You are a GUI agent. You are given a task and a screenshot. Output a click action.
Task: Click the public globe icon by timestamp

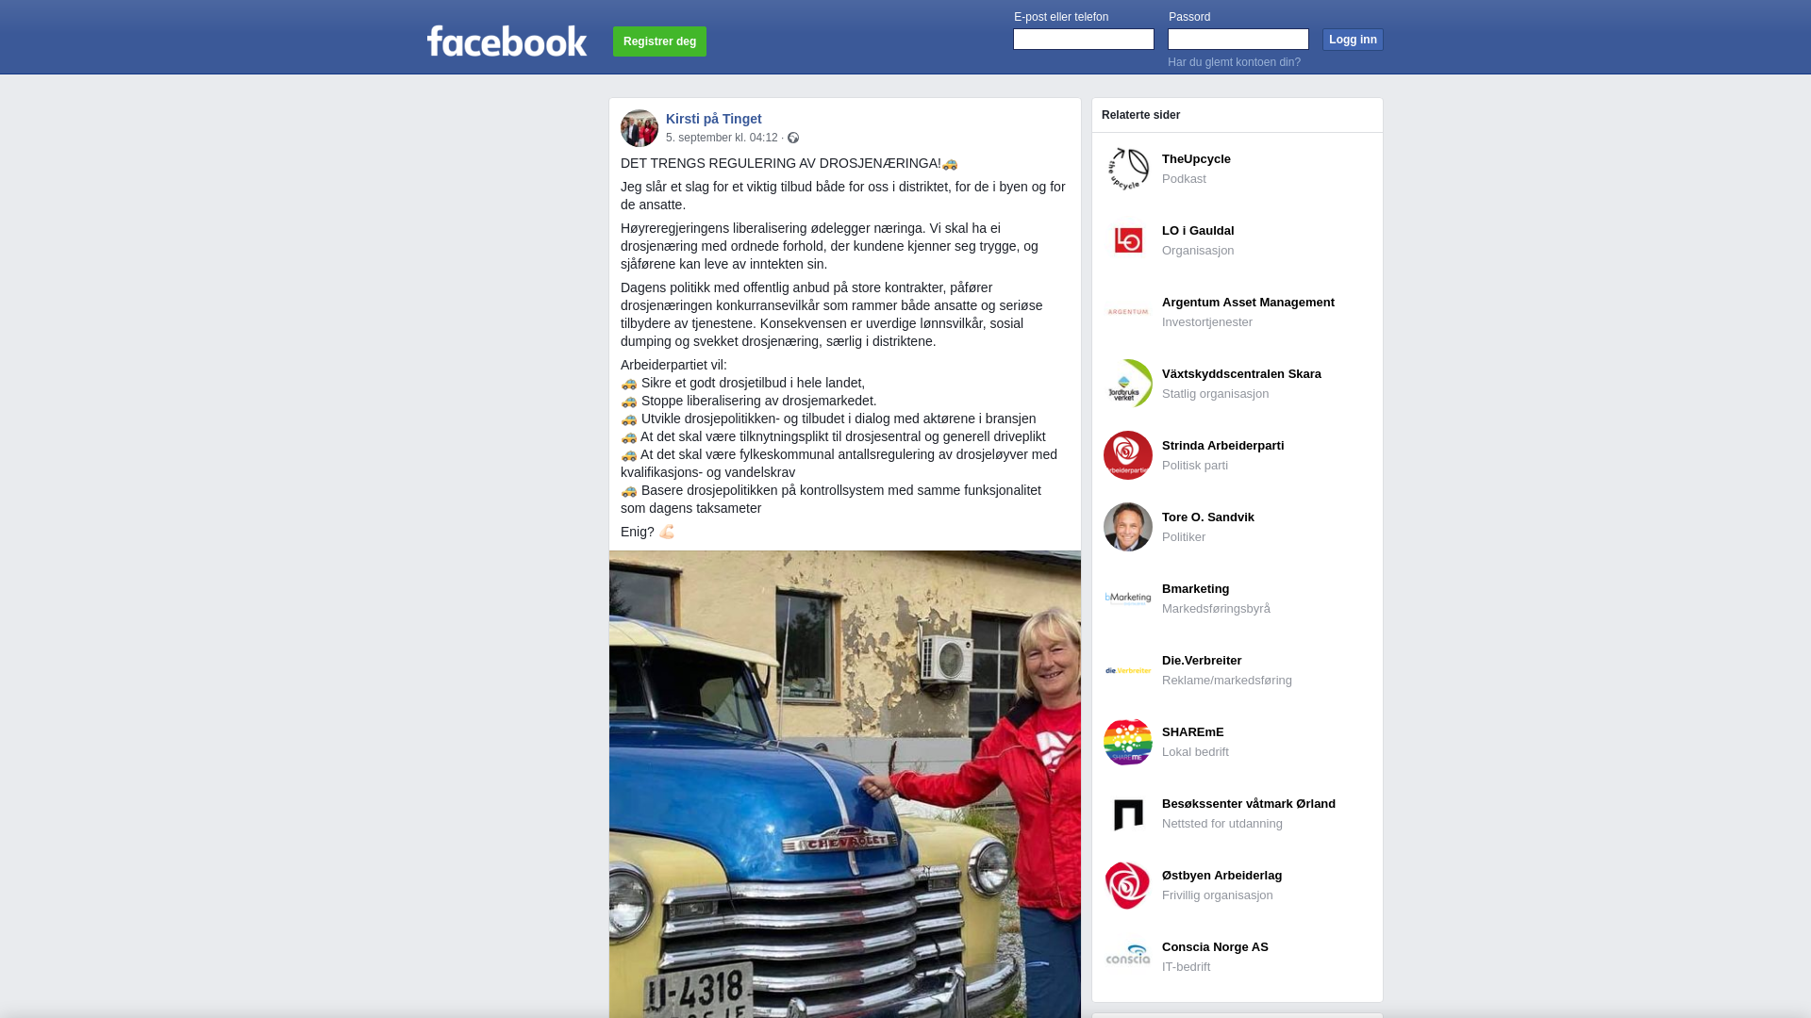793,138
